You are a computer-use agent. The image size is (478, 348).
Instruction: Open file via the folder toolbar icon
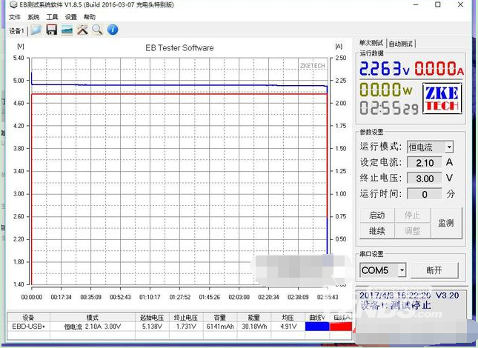point(36,30)
